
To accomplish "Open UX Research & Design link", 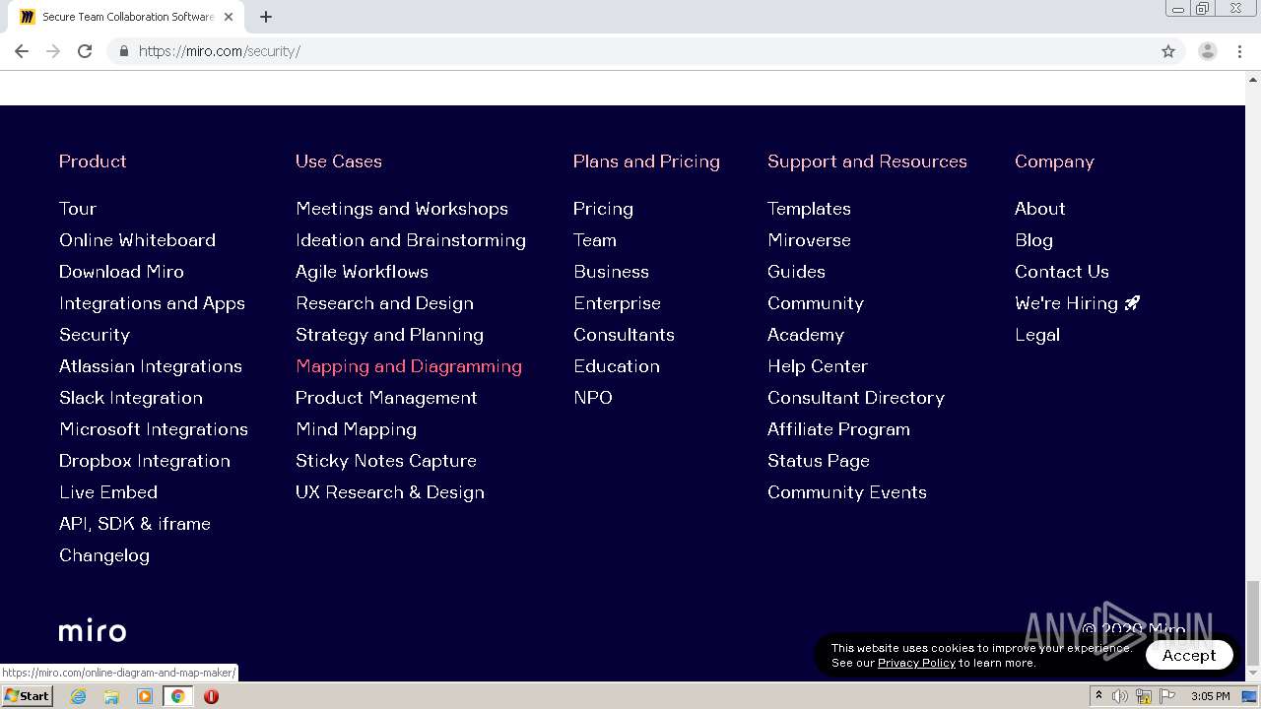I will pyautogui.click(x=390, y=492).
